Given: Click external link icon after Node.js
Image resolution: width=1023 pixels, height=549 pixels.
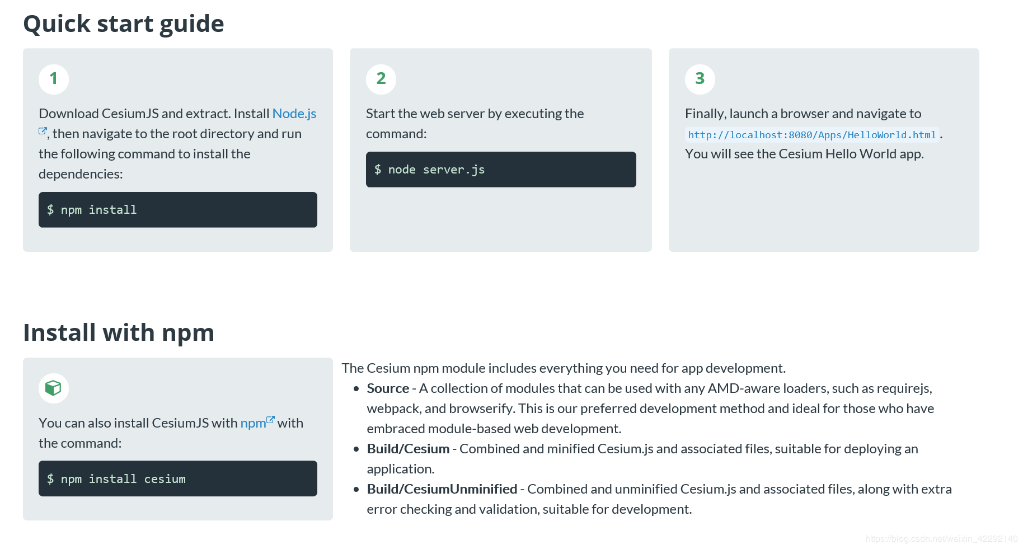Looking at the screenshot, I should pyautogui.click(x=43, y=131).
